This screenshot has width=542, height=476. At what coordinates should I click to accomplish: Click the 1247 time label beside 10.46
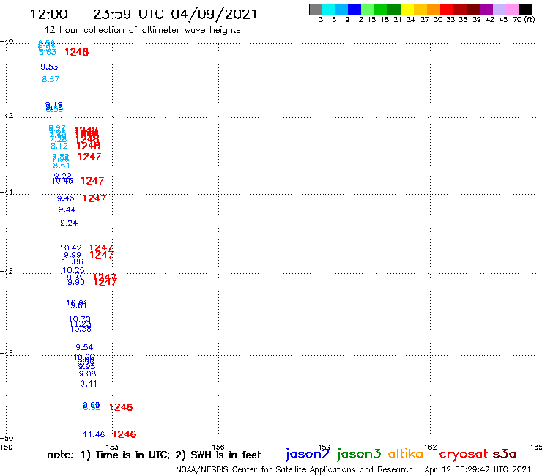pos(92,181)
